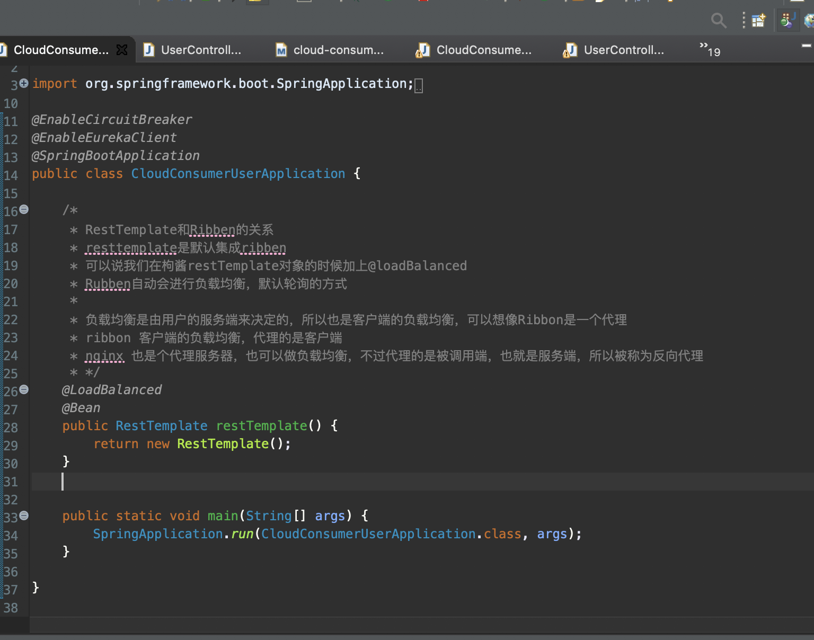Click the Java file icon on first UserControll... tab

click(149, 50)
